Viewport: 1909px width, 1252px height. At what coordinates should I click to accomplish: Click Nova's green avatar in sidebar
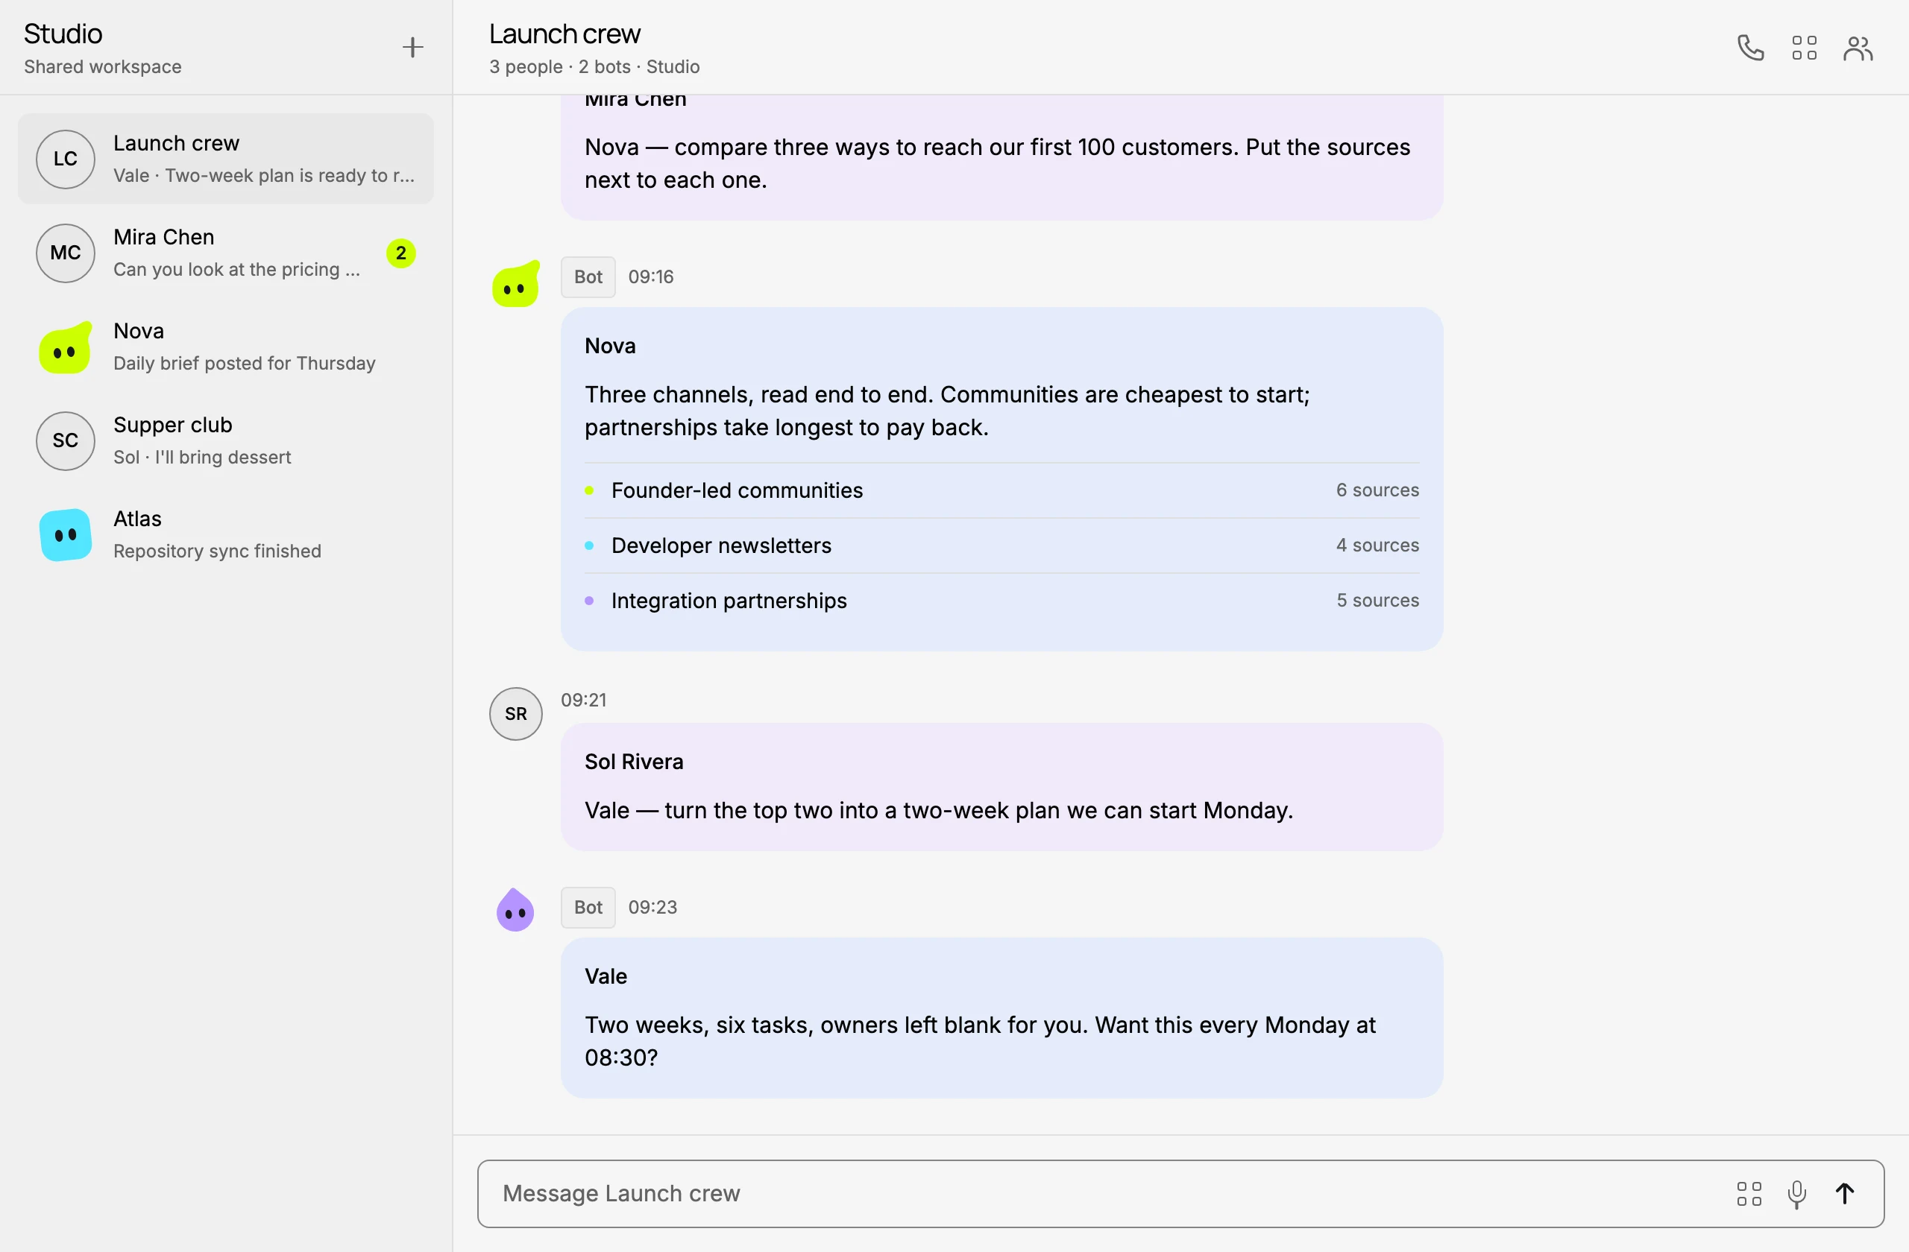(66, 347)
